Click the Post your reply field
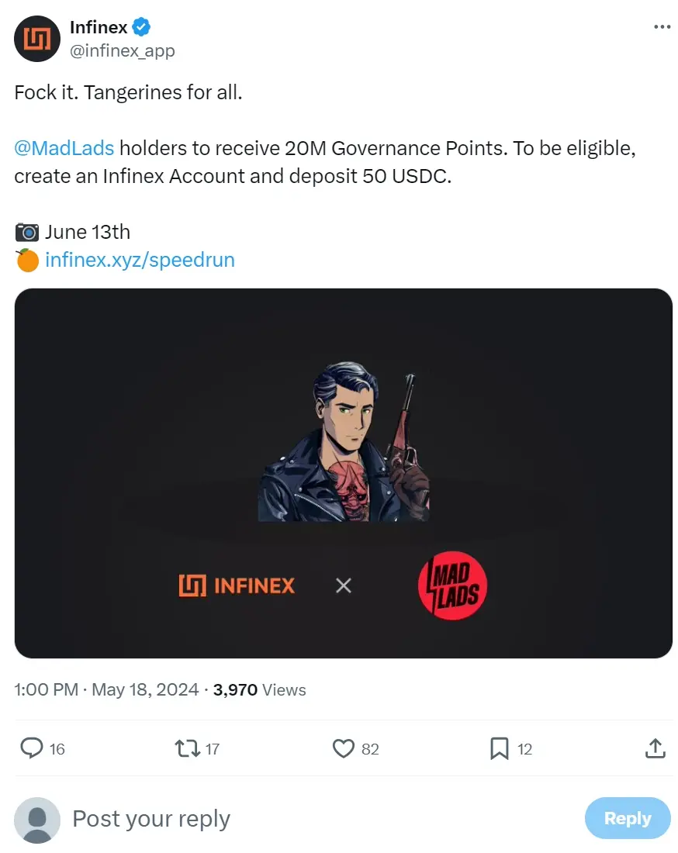The width and height of the screenshot is (678, 853). pos(151,818)
